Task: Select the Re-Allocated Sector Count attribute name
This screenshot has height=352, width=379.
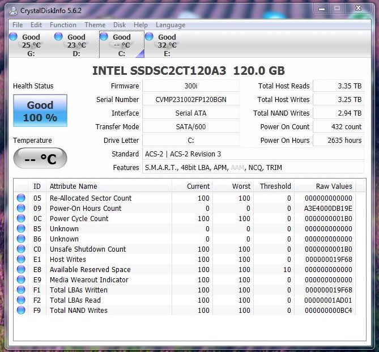Action: (x=91, y=198)
